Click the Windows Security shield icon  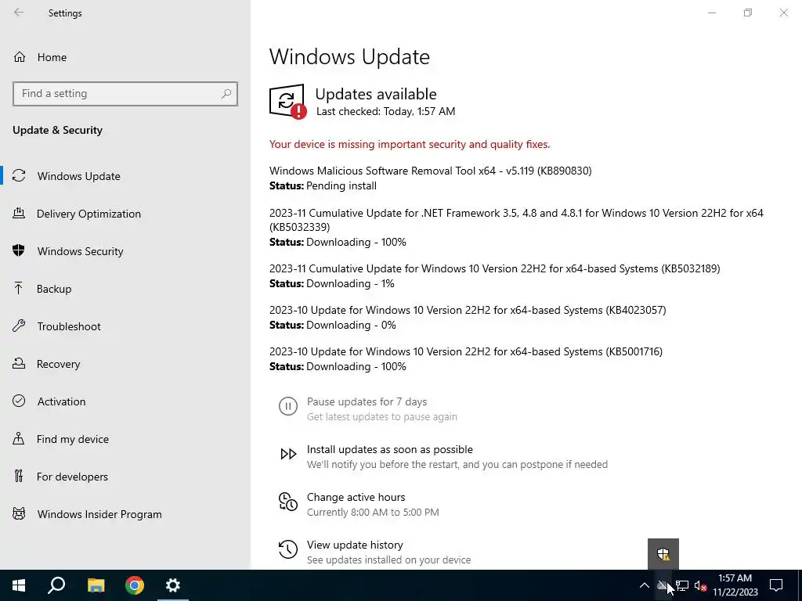point(19,250)
